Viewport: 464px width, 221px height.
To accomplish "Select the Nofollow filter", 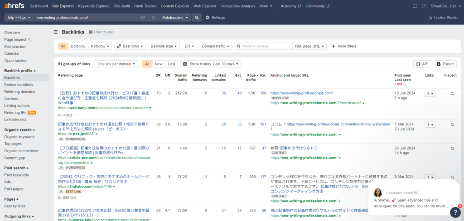I will point(99,46).
